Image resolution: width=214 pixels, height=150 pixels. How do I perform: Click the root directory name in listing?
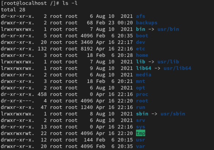[142, 101]
